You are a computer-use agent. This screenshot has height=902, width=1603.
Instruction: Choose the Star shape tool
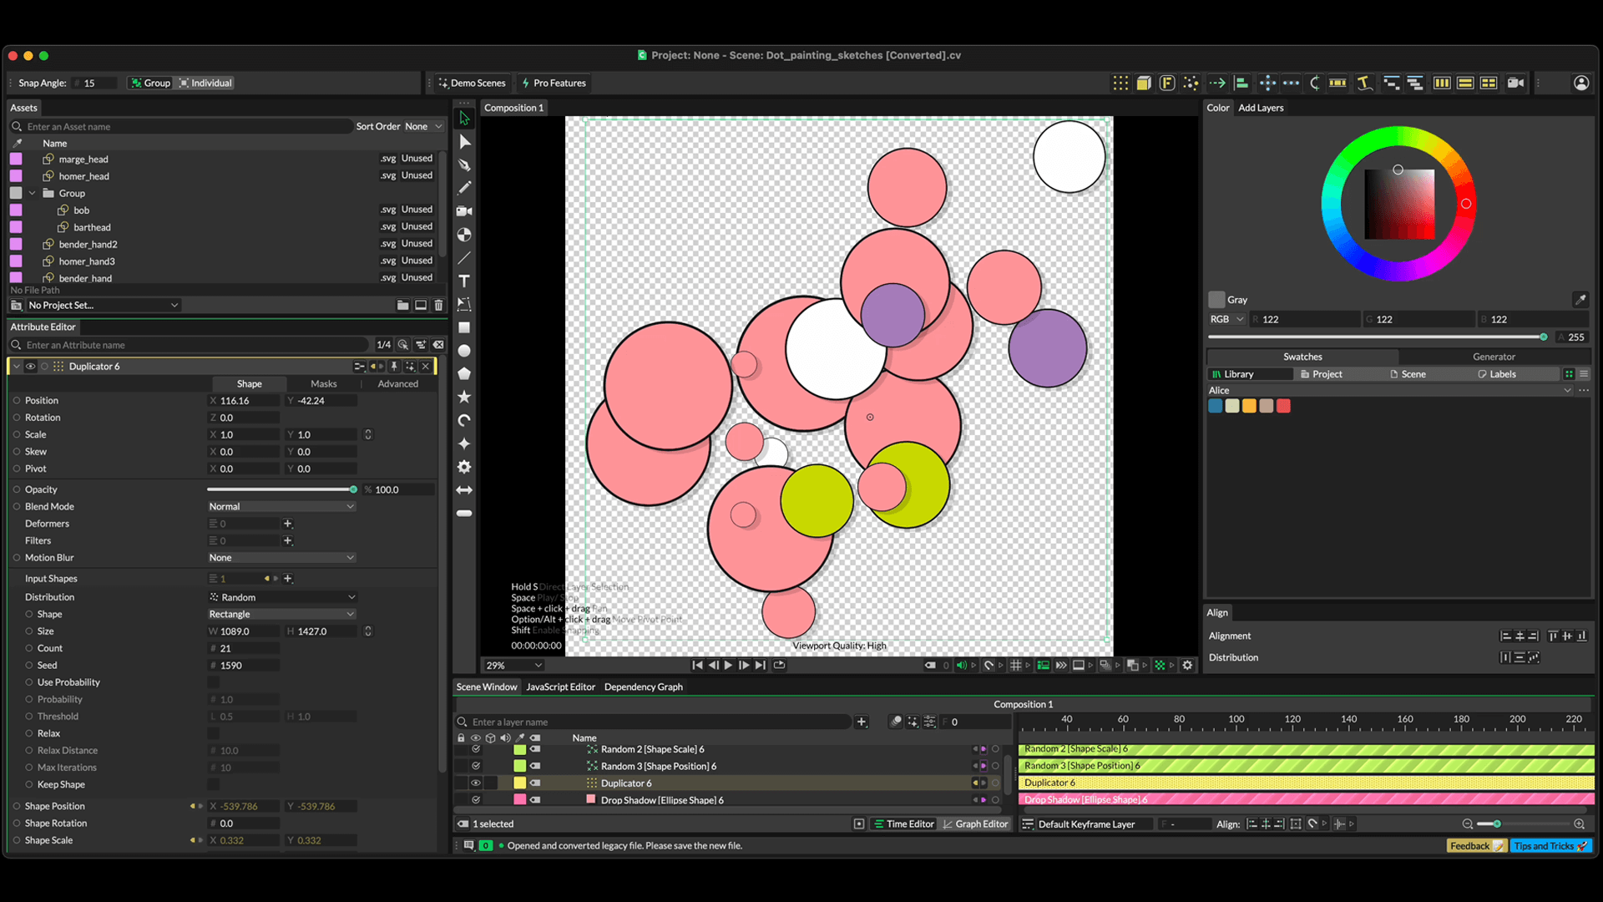464,397
